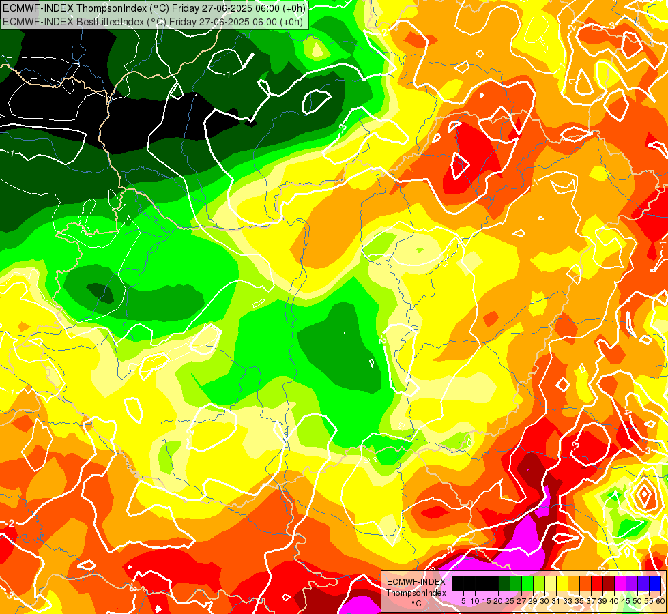This screenshot has width=668, height=614.
Task: Pick legend tick value 39
Action: 602,601
